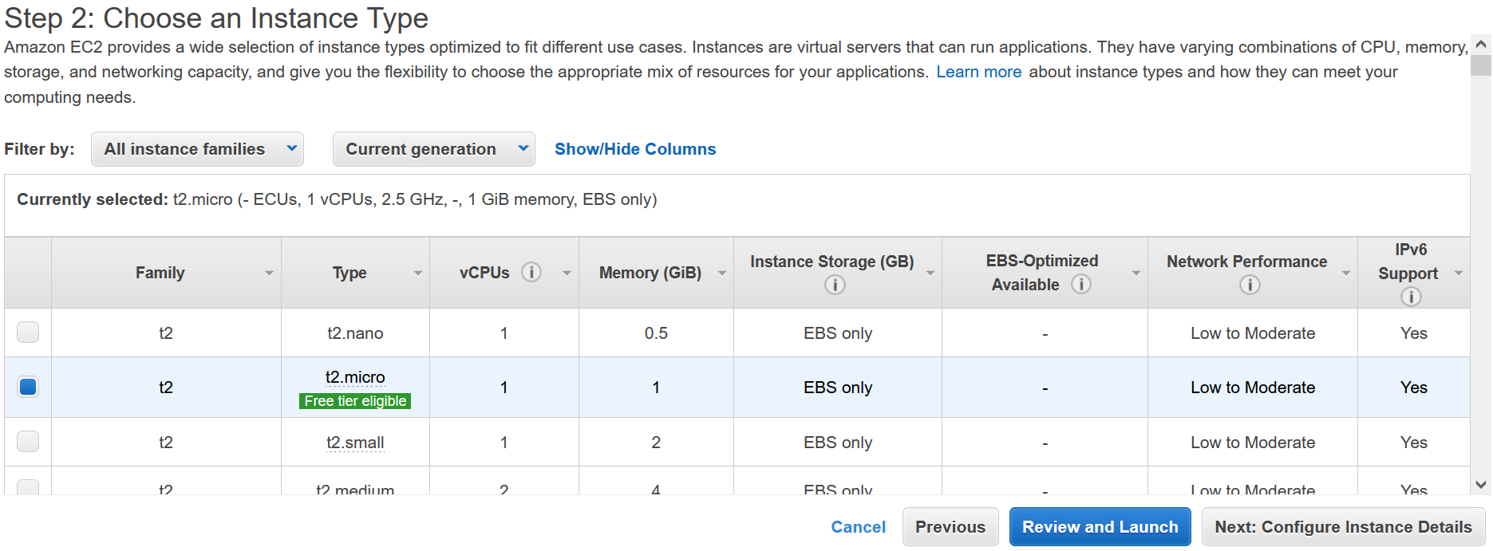The width and height of the screenshot is (1493, 551).
Task: Click the t2.nano type cell
Action: coord(355,333)
